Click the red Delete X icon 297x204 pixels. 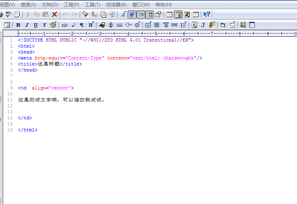tap(55, 14)
